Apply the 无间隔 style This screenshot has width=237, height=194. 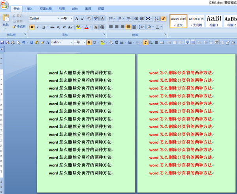(x=196, y=21)
